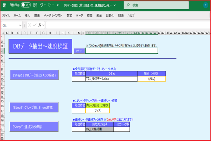Screen dimensions: 211x141
Task: Open Customize Quick Access Toolbar dropdown
Action: click(58, 5)
